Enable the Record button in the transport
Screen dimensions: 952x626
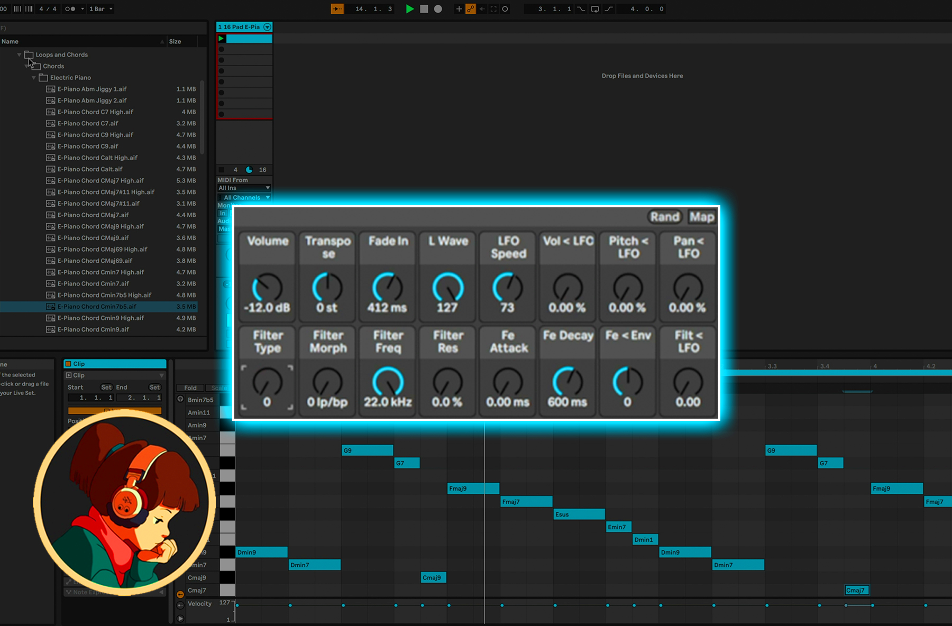pos(437,9)
